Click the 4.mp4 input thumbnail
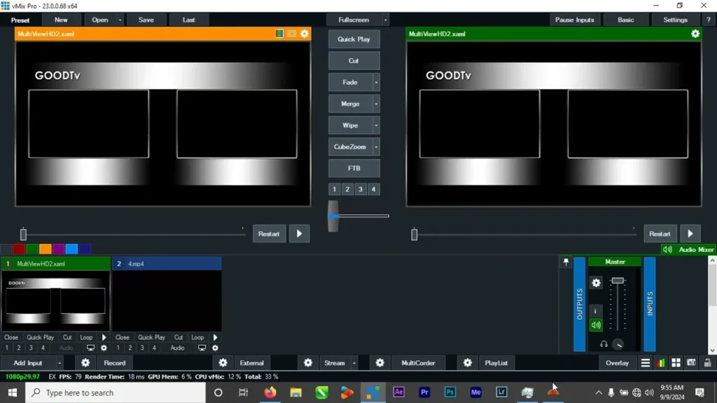Viewport: 717px width, 403px height. click(x=167, y=300)
